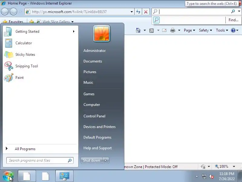Click the Find... button in search dropdown
The width and height of the screenshot is (242, 182).
coord(233,20)
